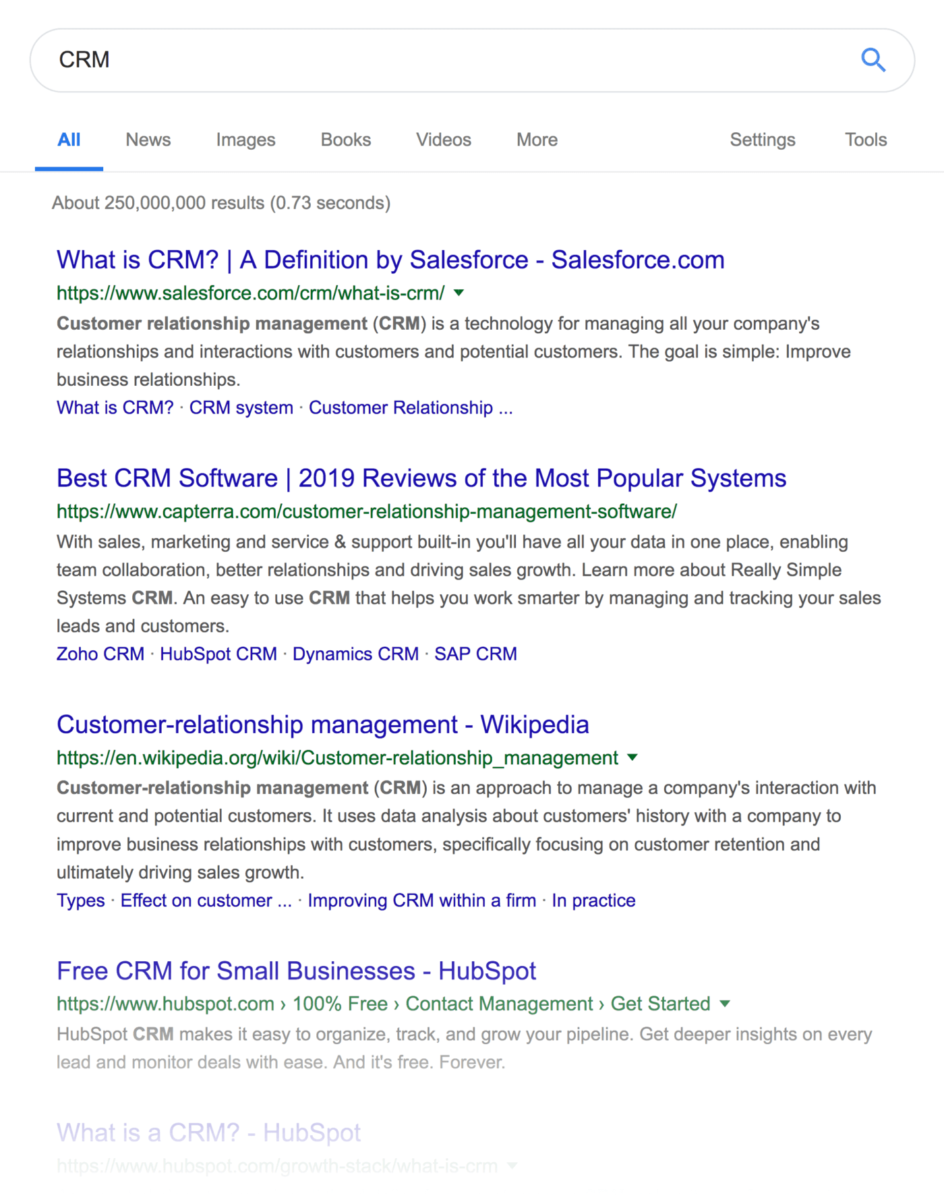The width and height of the screenshot is (944, 1204).
Task: Open the Zoho CRM sitelink
Action: coord(100,654)
